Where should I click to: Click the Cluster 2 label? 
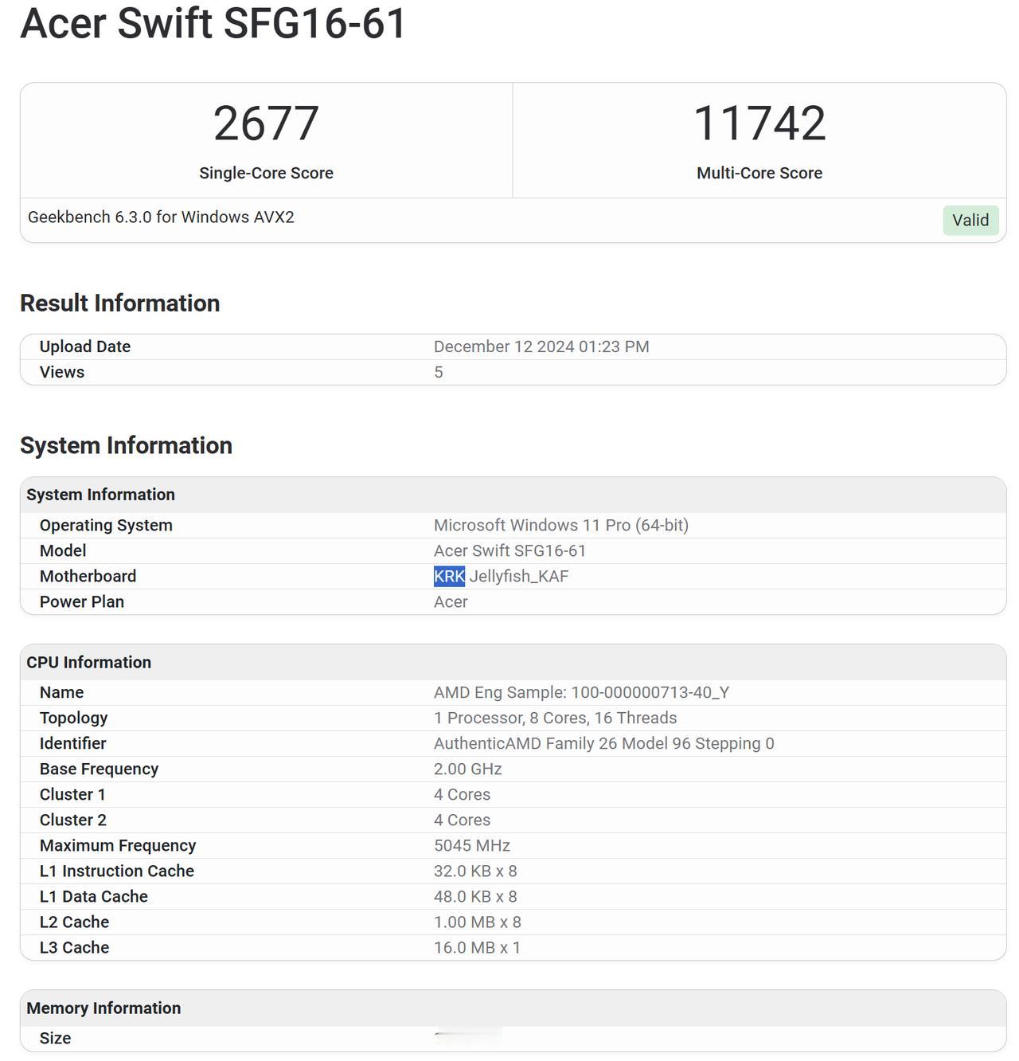[x=72, y=820]
